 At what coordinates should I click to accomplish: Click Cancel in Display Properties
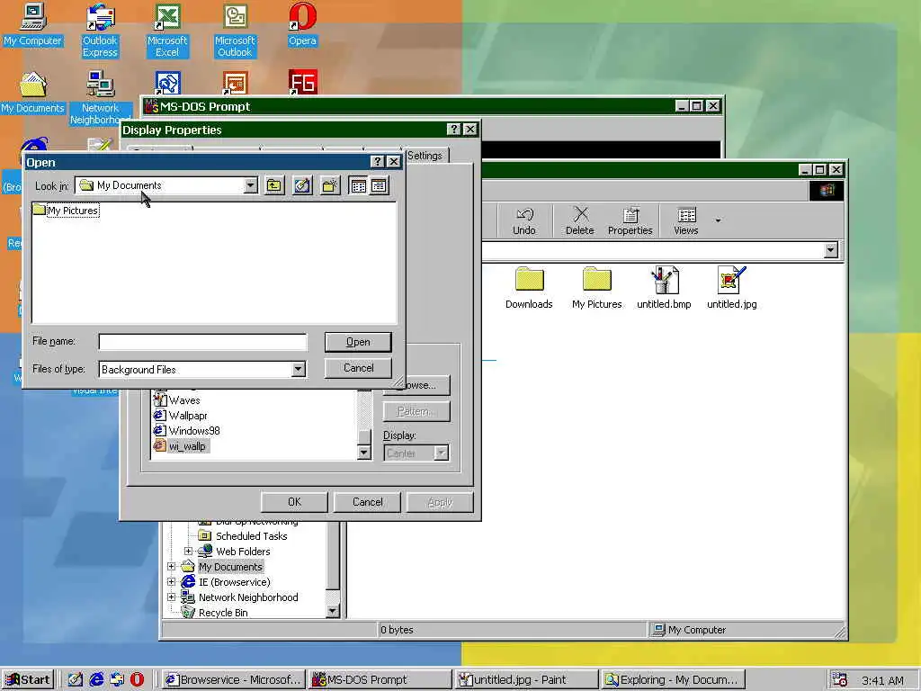[x=367, y=502]
